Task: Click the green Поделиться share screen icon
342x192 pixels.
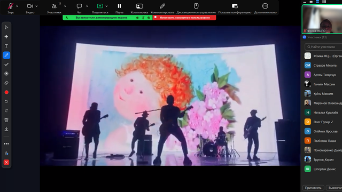Action: coord(100,6)
